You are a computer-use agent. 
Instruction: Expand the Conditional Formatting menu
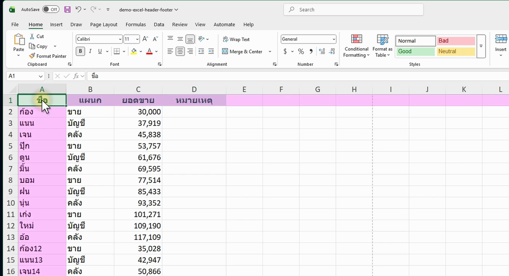pos(356,46)
